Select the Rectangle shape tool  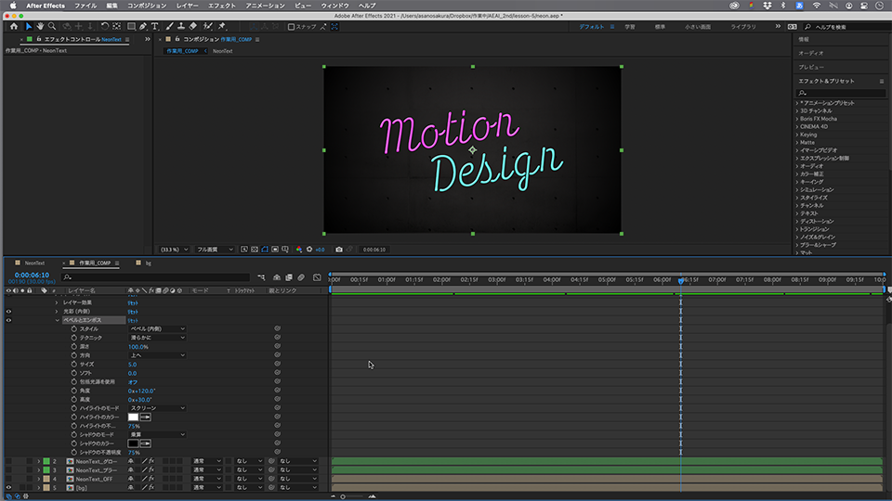click(x=131, y=26)
